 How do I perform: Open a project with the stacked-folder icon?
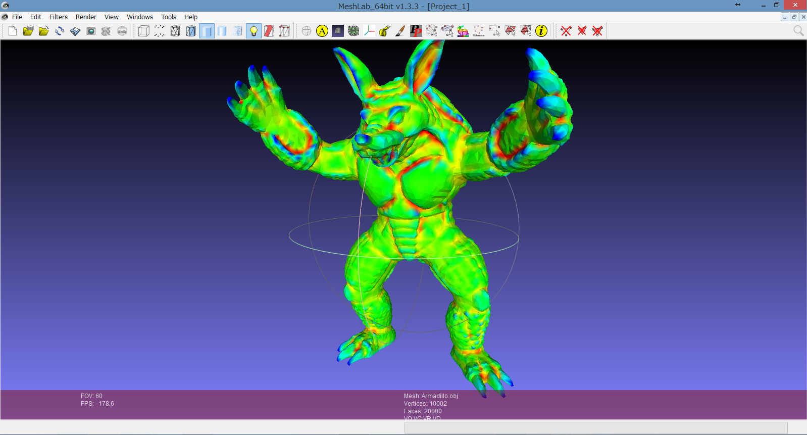[28, 31]
